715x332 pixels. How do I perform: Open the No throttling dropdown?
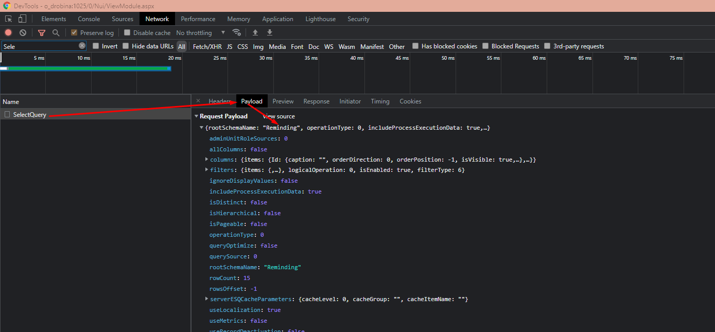point(201,32)
